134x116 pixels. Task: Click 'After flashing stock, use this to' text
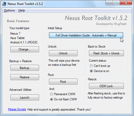106,93
